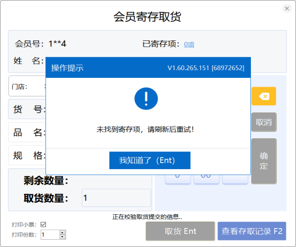
Task: Click the orange backspace delete key
Action: (264, 96)
